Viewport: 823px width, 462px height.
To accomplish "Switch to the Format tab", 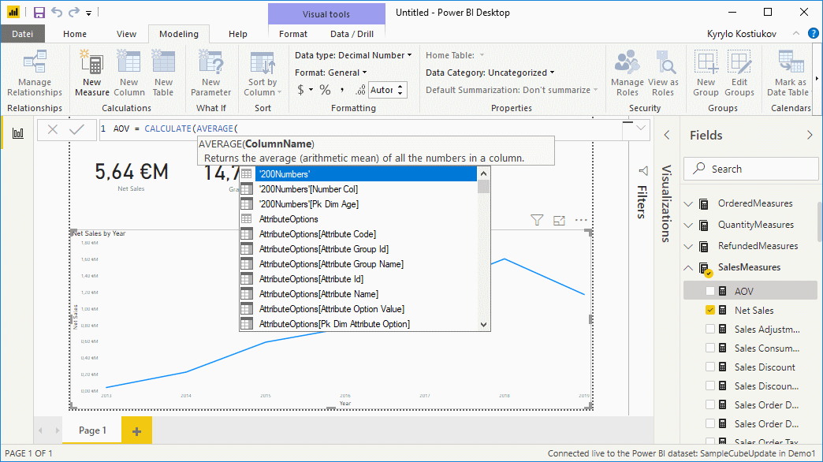I will tap(293, 34).
